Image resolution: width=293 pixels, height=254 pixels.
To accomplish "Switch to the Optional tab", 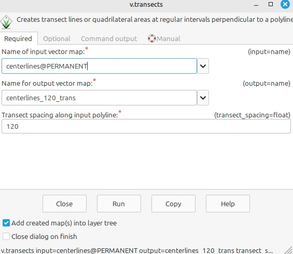I will [x=57, y=38].
